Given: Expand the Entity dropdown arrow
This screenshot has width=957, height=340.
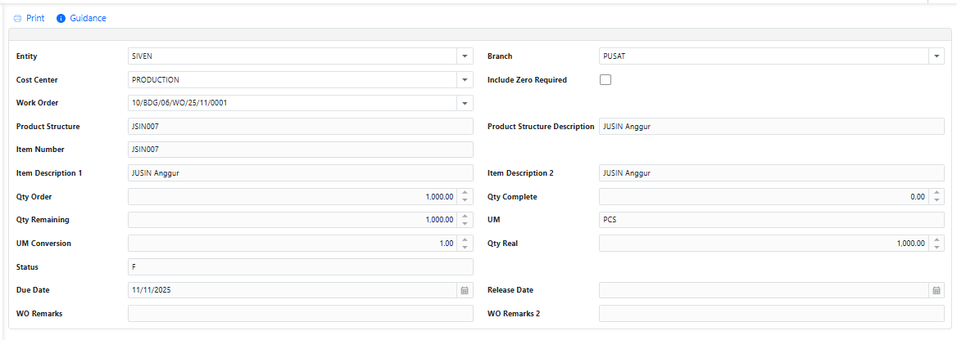Looking at the screenshot, I should tap(465, 56).
